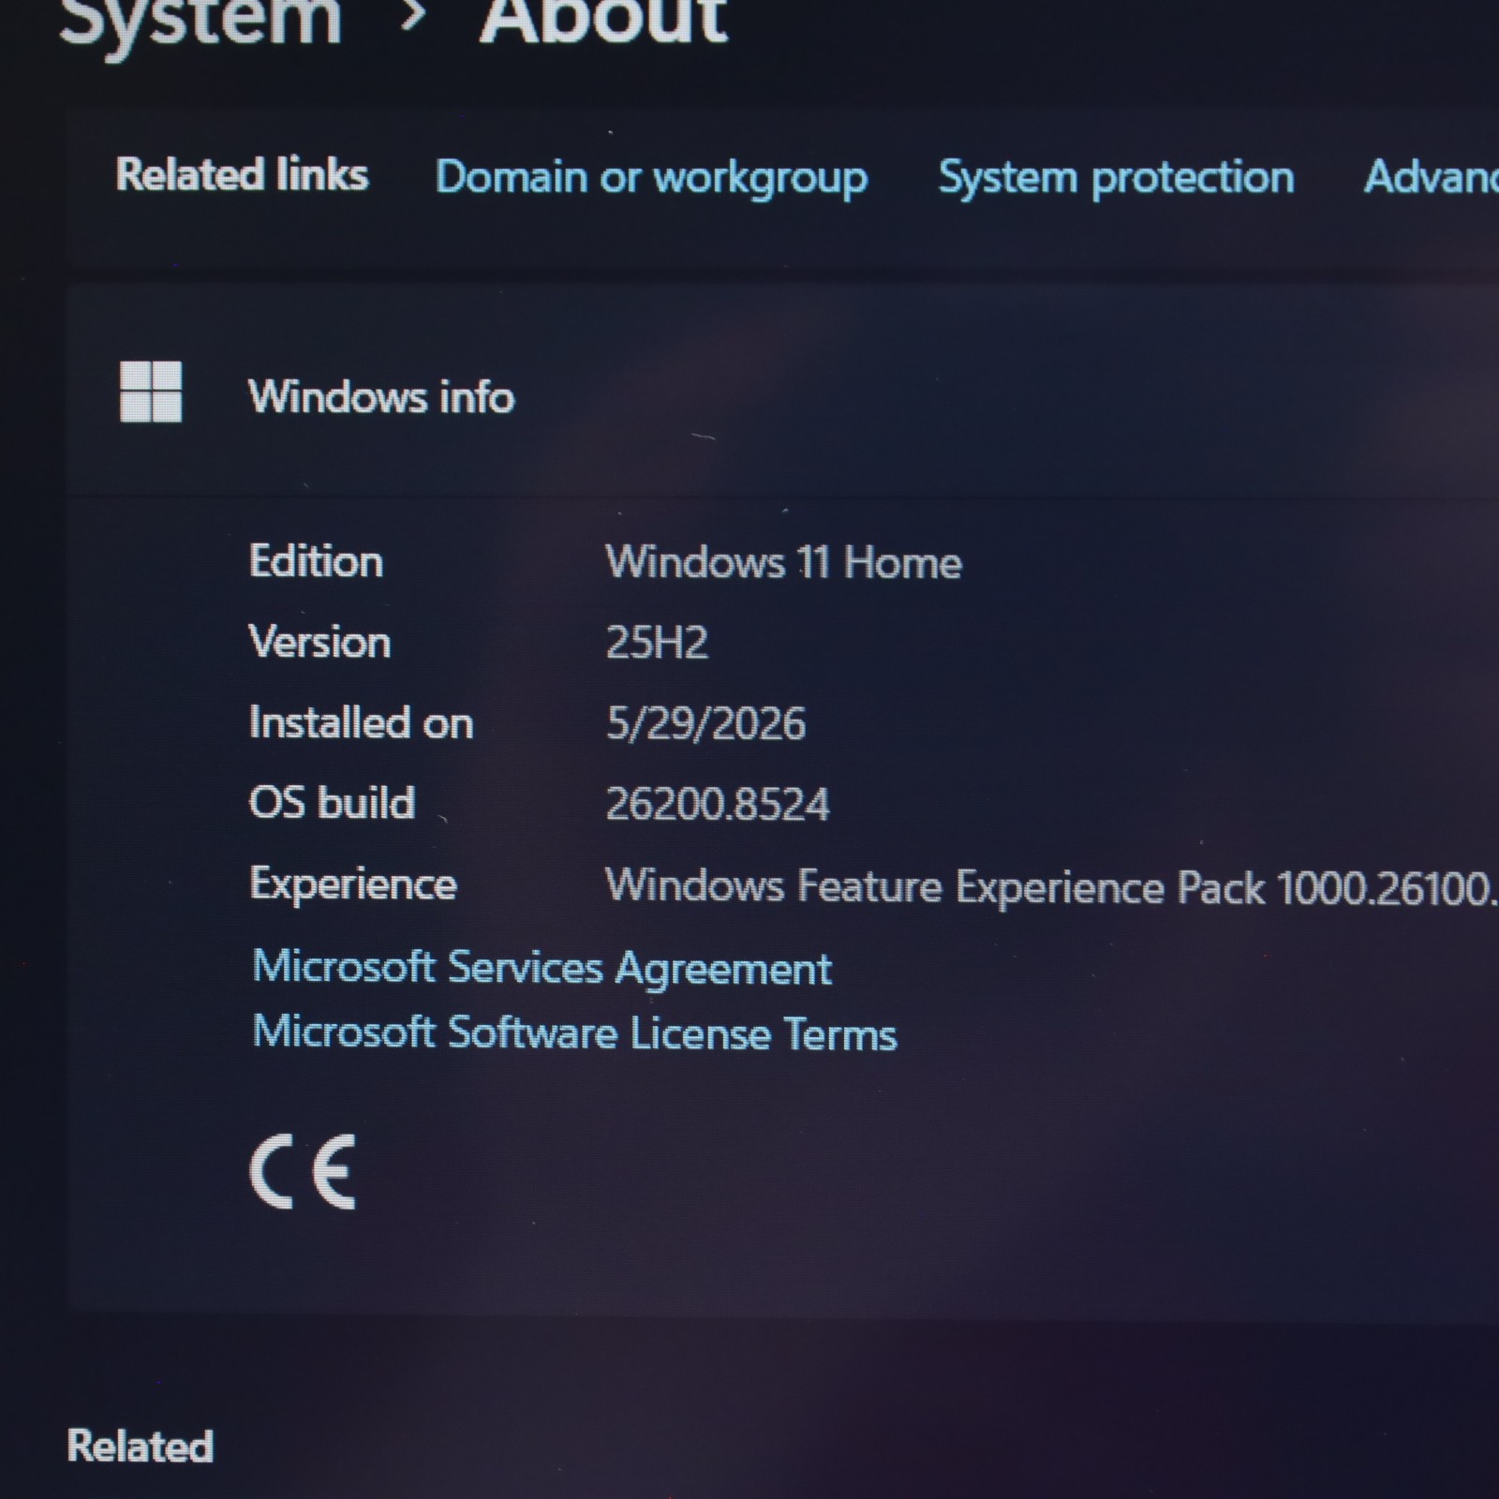Click the Related links label
Viewport: 1499px width, 1499px height.
pyautogui.click(x=242, y=174)
